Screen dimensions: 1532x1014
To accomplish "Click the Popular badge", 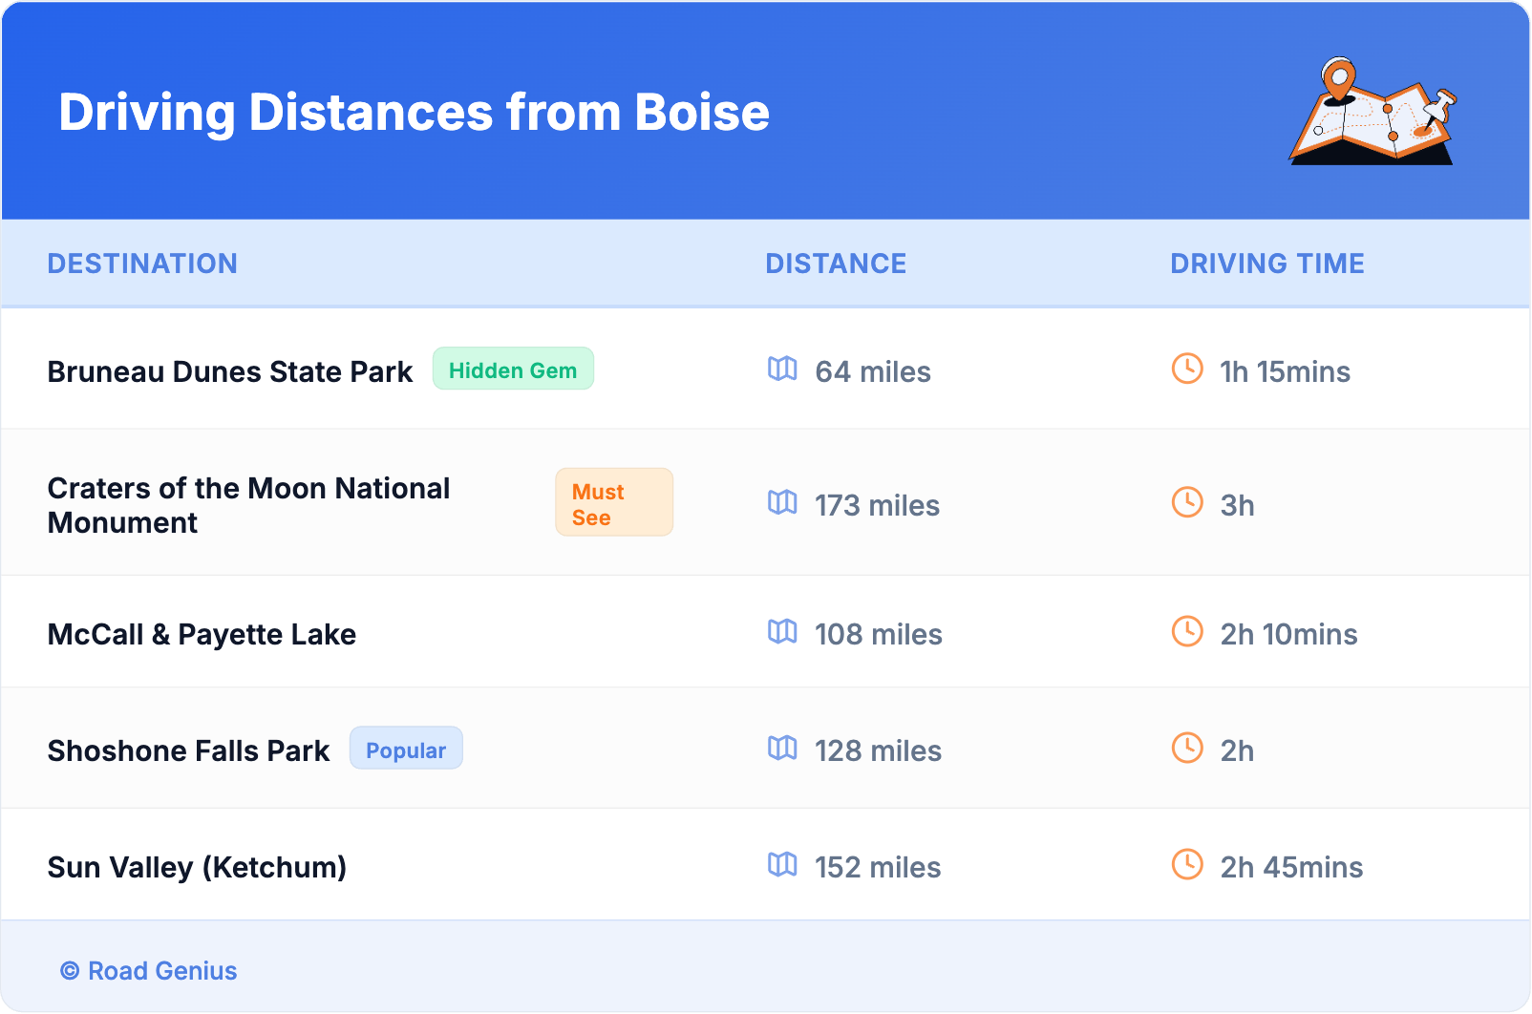I will coord(406,750).
